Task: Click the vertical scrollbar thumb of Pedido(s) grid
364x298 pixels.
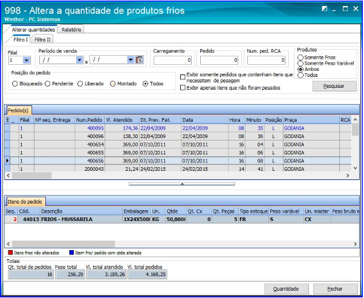Action: point(355,130)
